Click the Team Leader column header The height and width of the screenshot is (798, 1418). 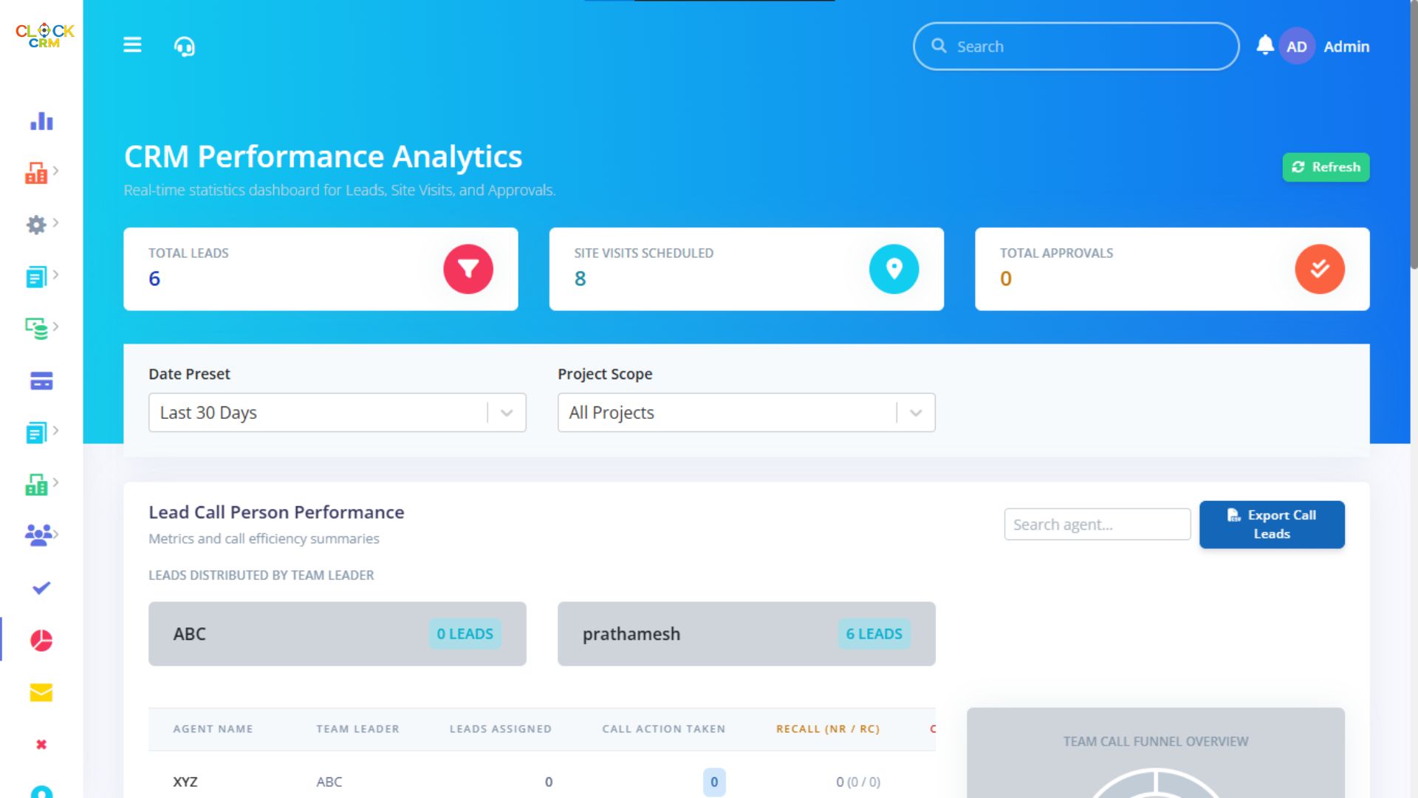click(x=357, y=729)
